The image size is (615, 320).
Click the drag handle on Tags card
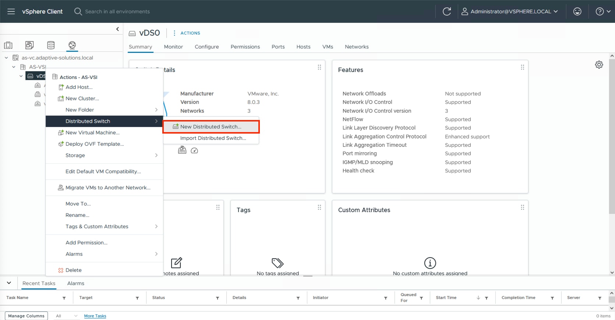(319, 207)
